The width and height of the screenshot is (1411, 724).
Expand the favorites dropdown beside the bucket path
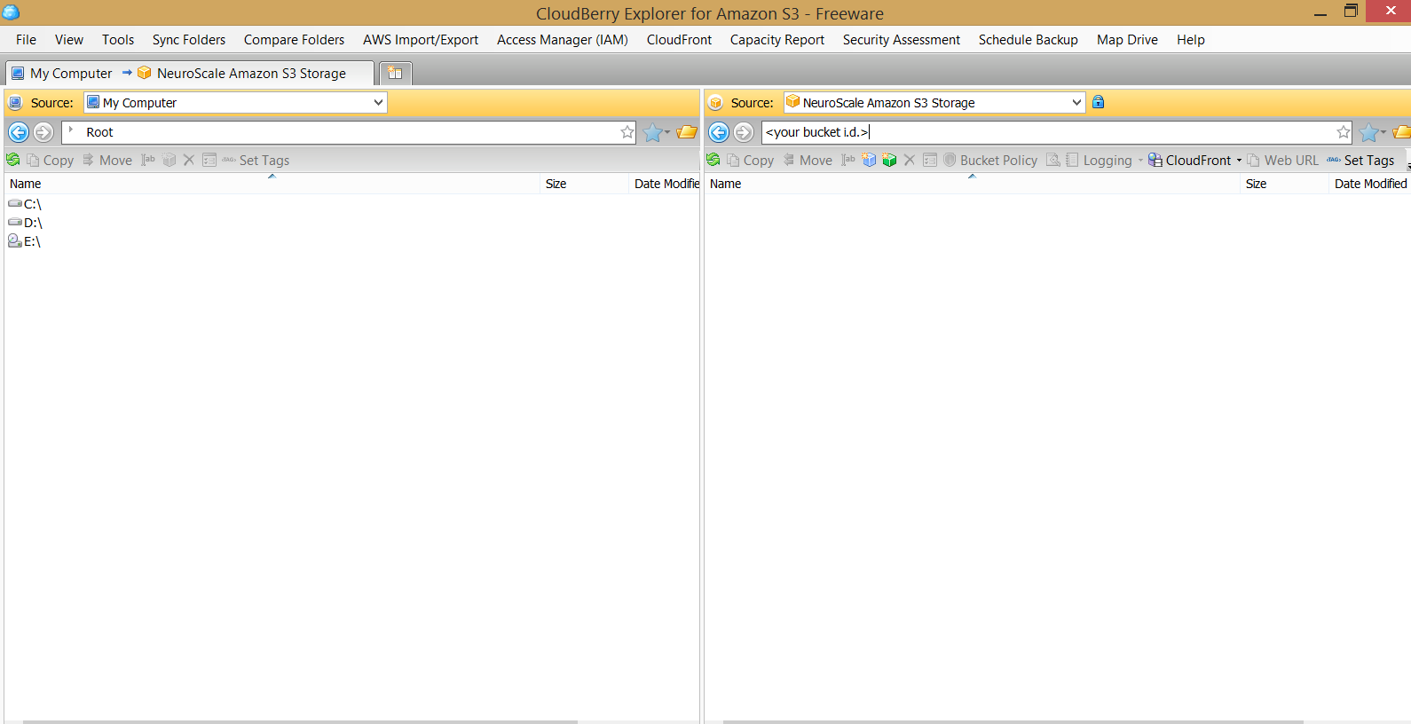pyautogui.click(x=1383, y=132)
